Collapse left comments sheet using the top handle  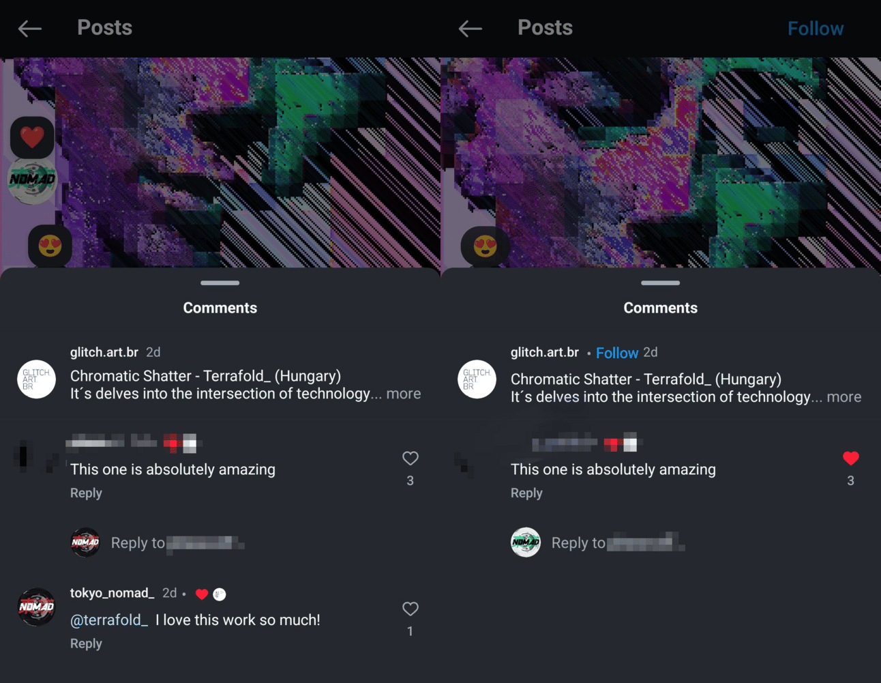coord(220,282)
